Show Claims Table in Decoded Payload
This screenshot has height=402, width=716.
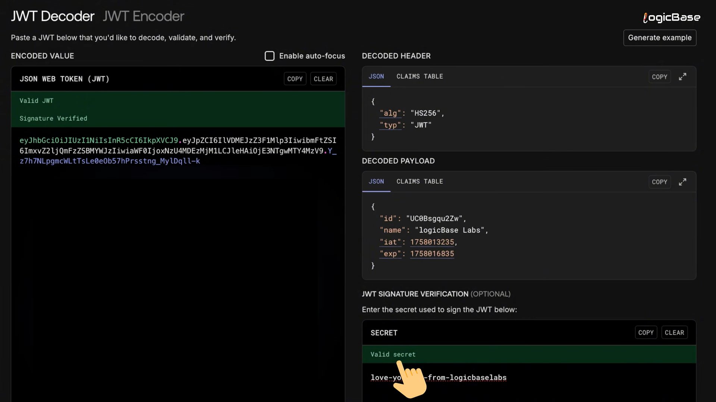[x=420, y=182]
